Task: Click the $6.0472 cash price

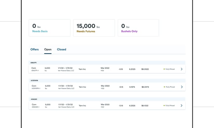Action: click(145, 87)
